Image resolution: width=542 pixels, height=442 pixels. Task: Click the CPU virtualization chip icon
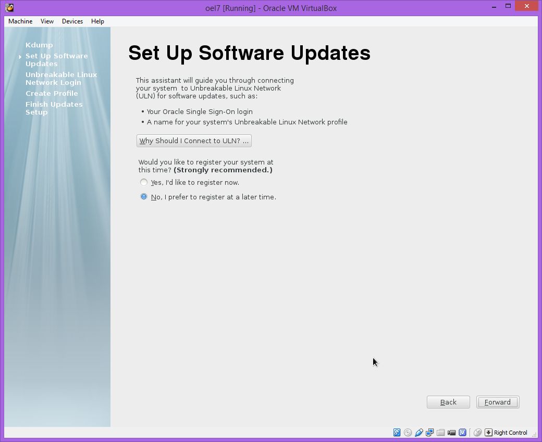pos(462,432)
